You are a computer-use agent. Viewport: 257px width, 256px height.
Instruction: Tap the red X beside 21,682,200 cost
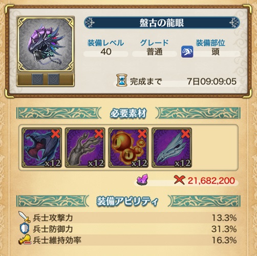pyautogui.click(x=179, y=180)
